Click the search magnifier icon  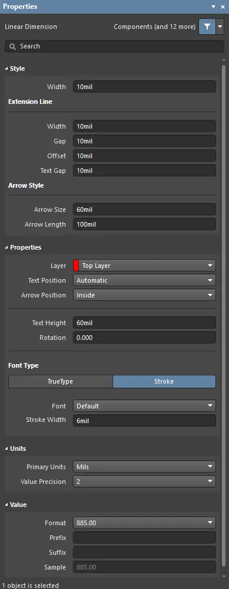pos(13,46)
